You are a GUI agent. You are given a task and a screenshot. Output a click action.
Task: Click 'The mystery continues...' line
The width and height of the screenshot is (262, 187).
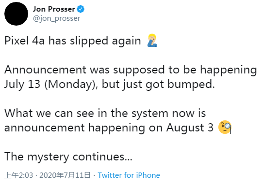[x=68, y=157]
